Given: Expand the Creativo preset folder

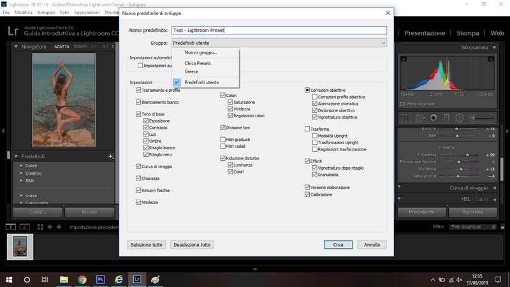Looking at the screenshot, I should click(x=22, y=173).
